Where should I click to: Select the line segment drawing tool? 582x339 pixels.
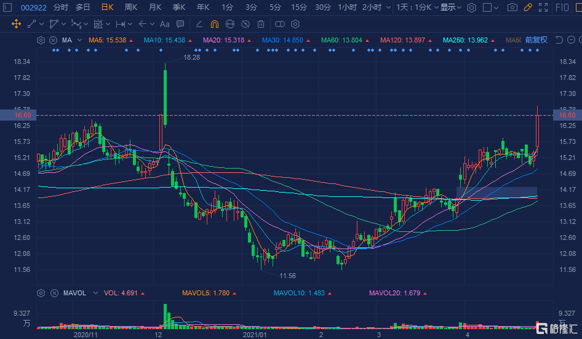click(31, 24)
